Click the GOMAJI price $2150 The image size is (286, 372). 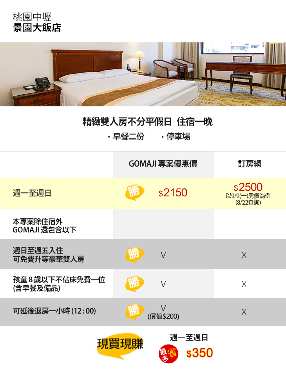[173, 193]
